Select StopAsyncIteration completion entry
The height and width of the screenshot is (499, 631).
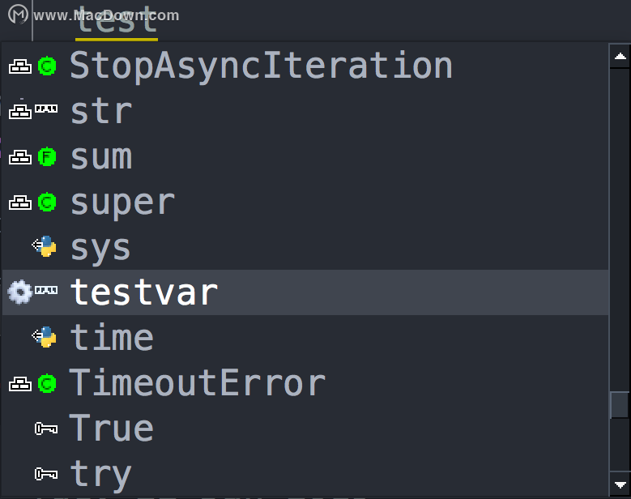pos(305,66)
